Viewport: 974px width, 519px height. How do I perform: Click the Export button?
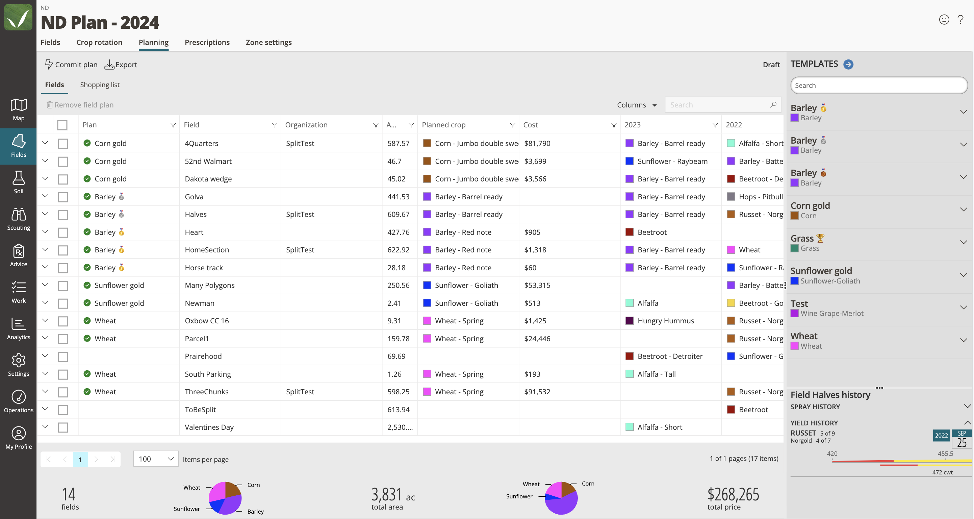click(x=122, y=65)
